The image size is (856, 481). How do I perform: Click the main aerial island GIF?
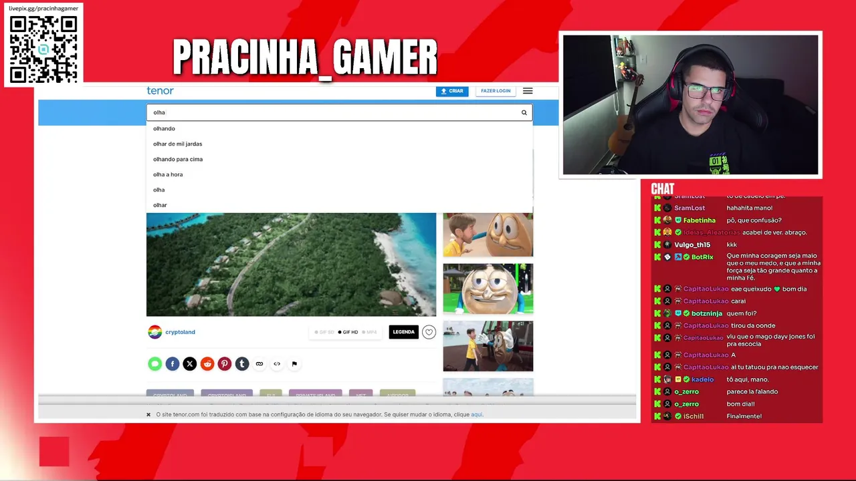click(291, 265)
